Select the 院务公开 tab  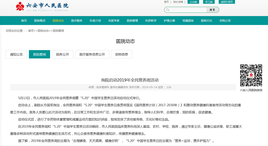point(62,54)
